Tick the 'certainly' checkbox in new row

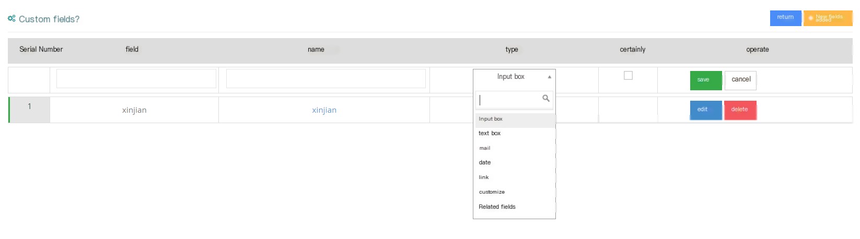628,76
